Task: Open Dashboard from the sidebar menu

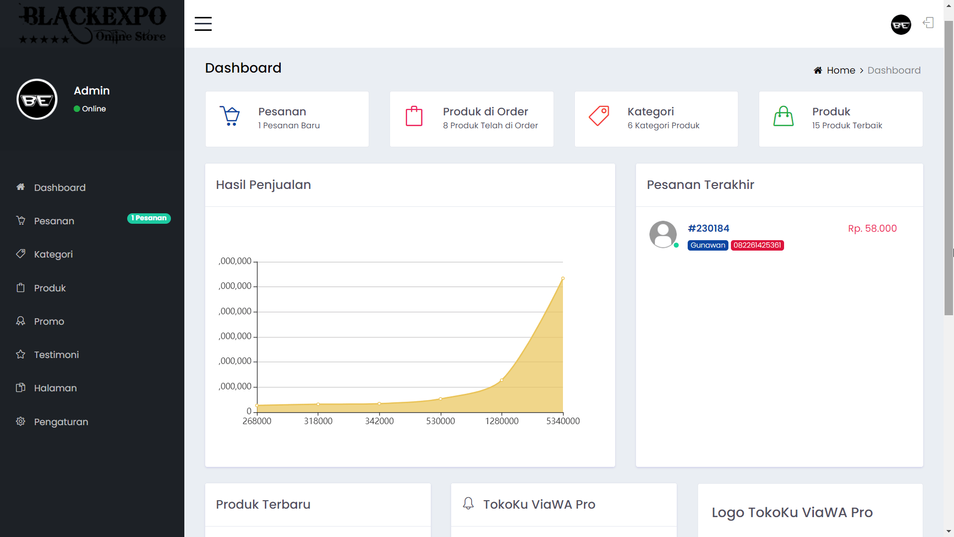Action: tap(60, 187)
